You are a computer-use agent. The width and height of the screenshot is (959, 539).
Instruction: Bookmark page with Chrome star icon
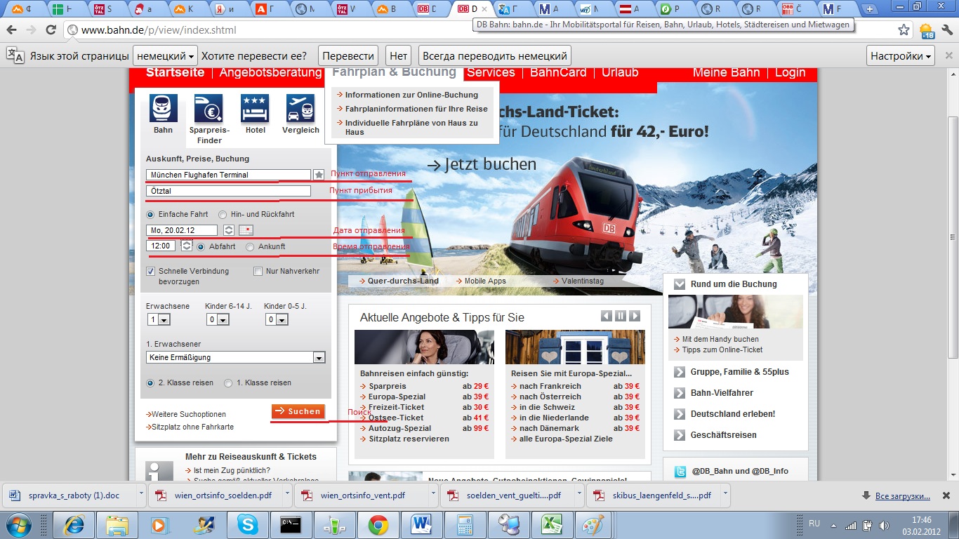point(904,30)
